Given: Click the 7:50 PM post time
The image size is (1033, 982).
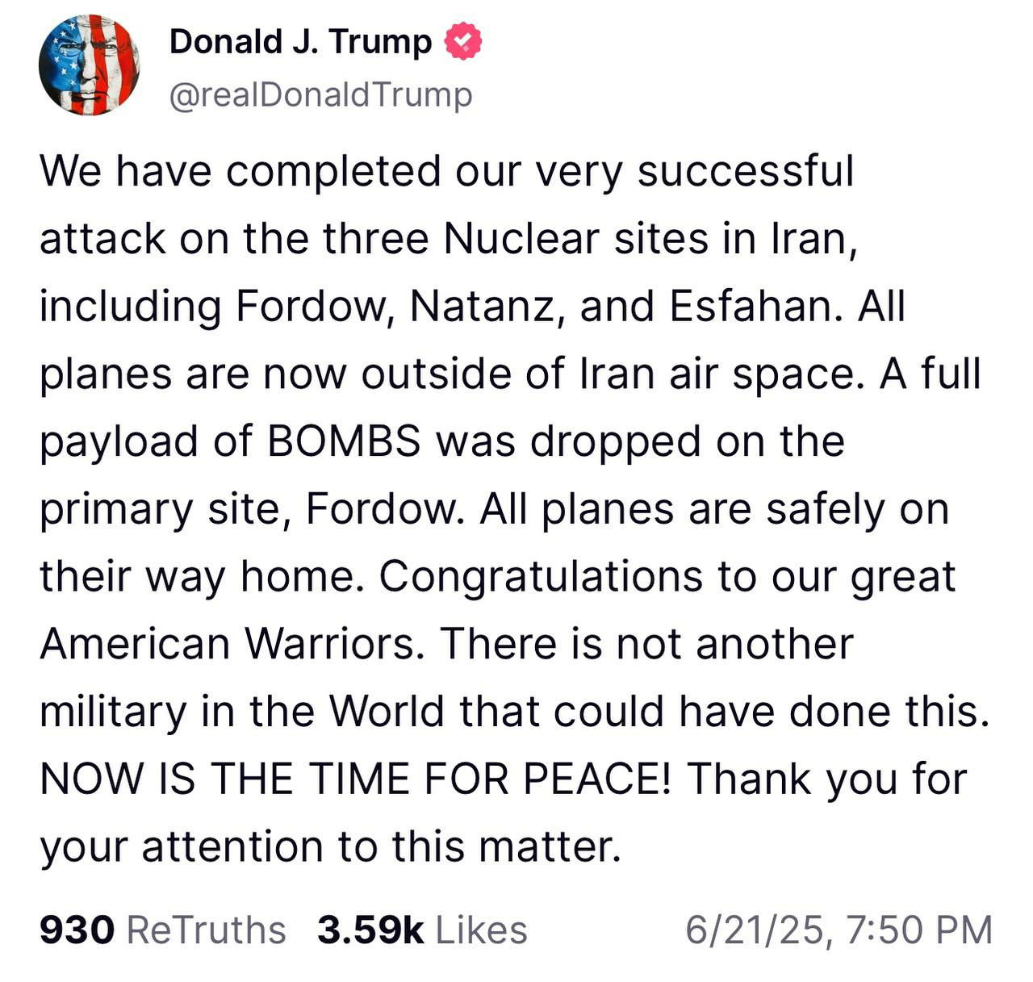Looking at the screenshot, I should [x=919, y=930].
